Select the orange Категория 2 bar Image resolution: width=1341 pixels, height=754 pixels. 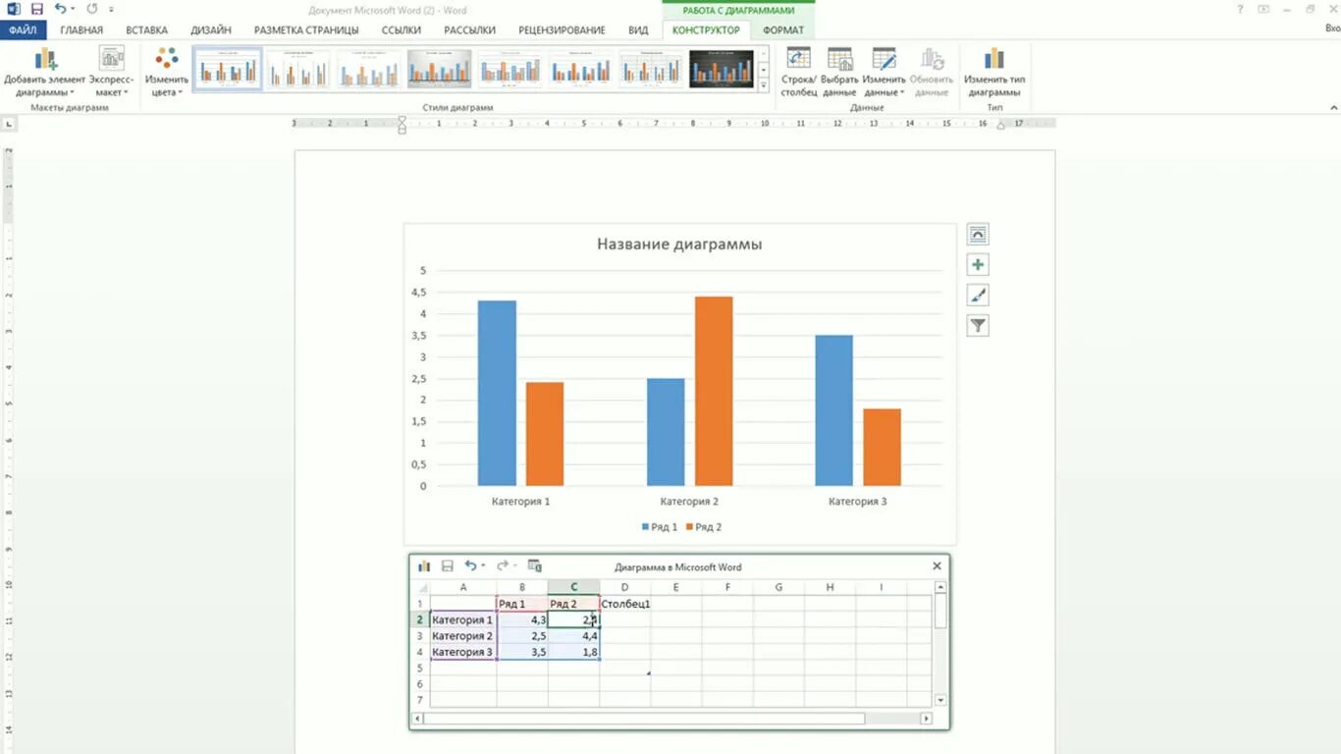pos(714,391)
